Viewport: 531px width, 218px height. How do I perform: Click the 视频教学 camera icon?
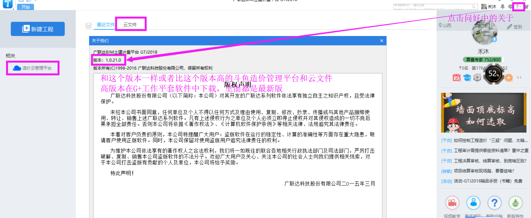(x=452, y=203)
